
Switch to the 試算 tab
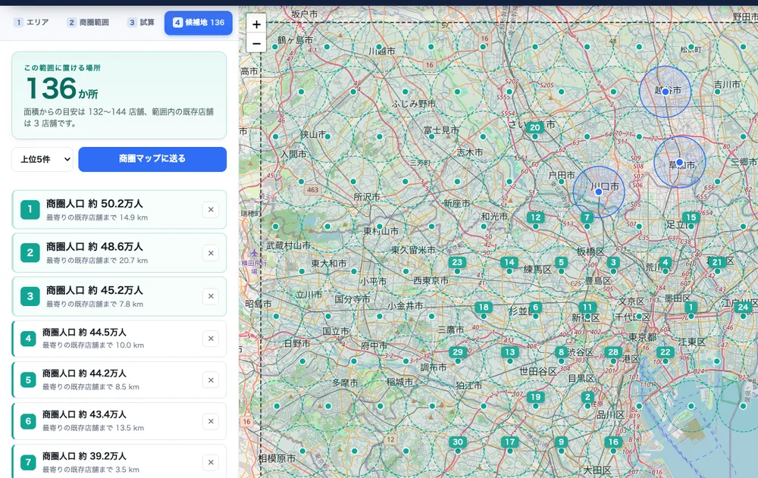[x=141, y=22]
